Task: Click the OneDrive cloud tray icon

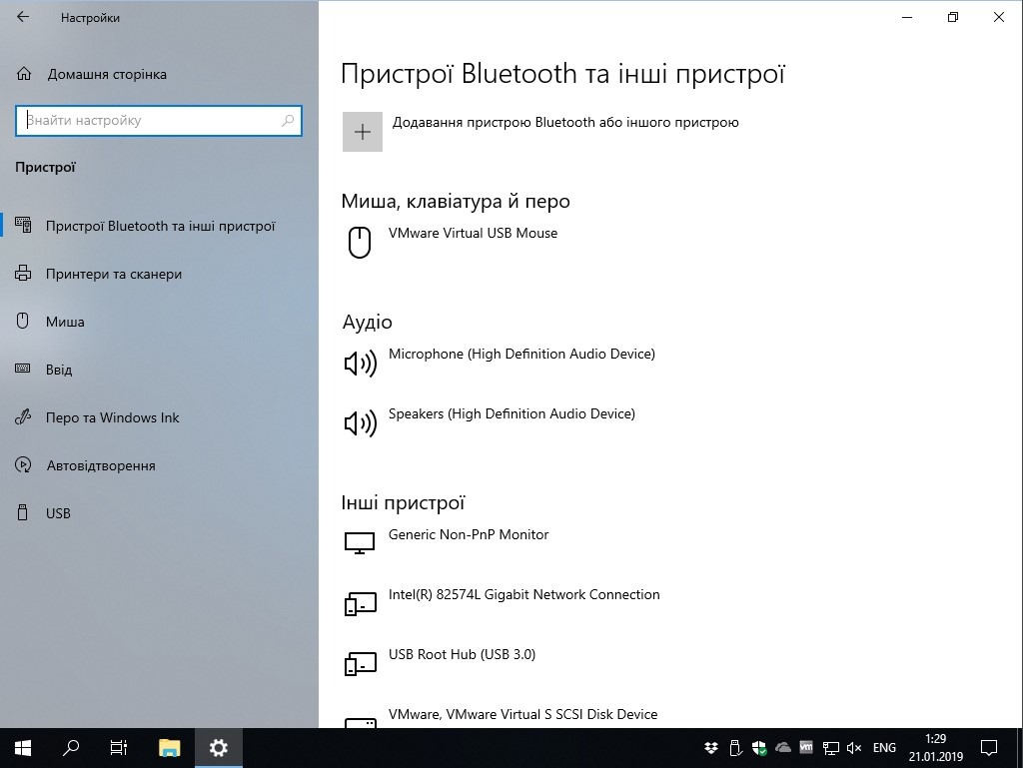Action: click(783, 748)
